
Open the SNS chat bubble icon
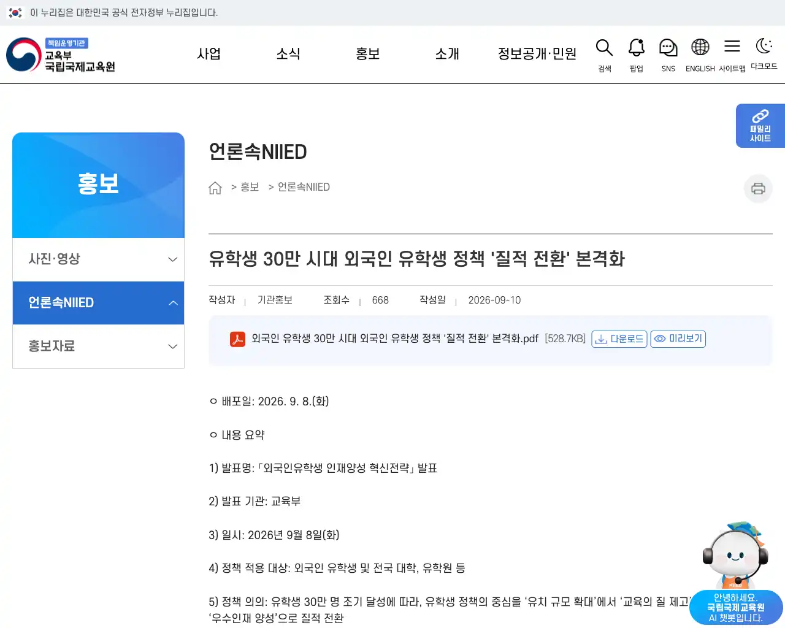668,48
